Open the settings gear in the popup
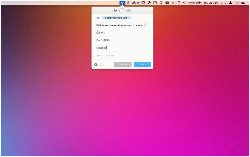The height and width of the screenshot is (157, 250). pyautogui.click(x=96, y=64)
